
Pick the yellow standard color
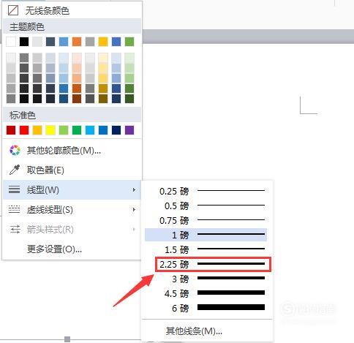tap(50, 130)
